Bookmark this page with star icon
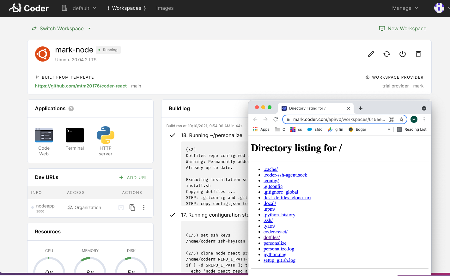The image size is (450, 276). [401, 119]
